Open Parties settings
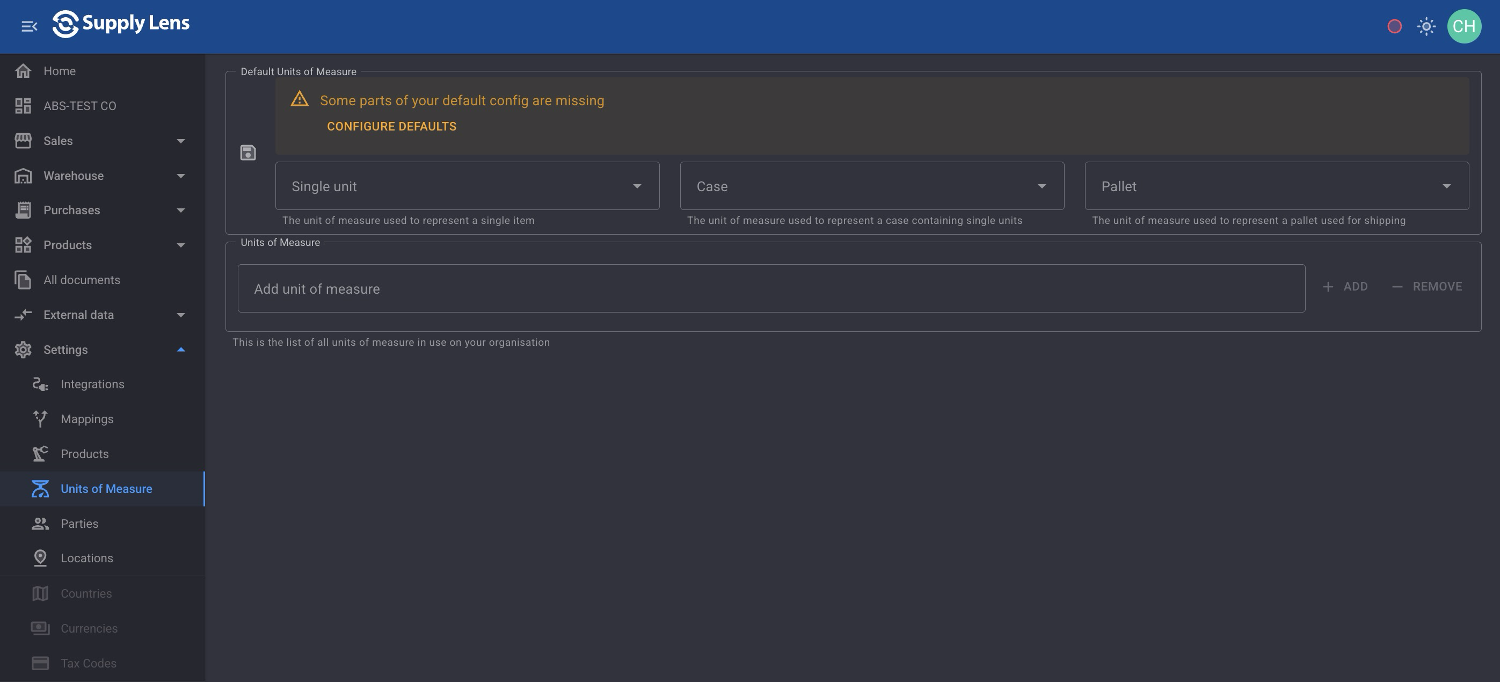Viewport: 1500px width, 682px height. [103, 524]
